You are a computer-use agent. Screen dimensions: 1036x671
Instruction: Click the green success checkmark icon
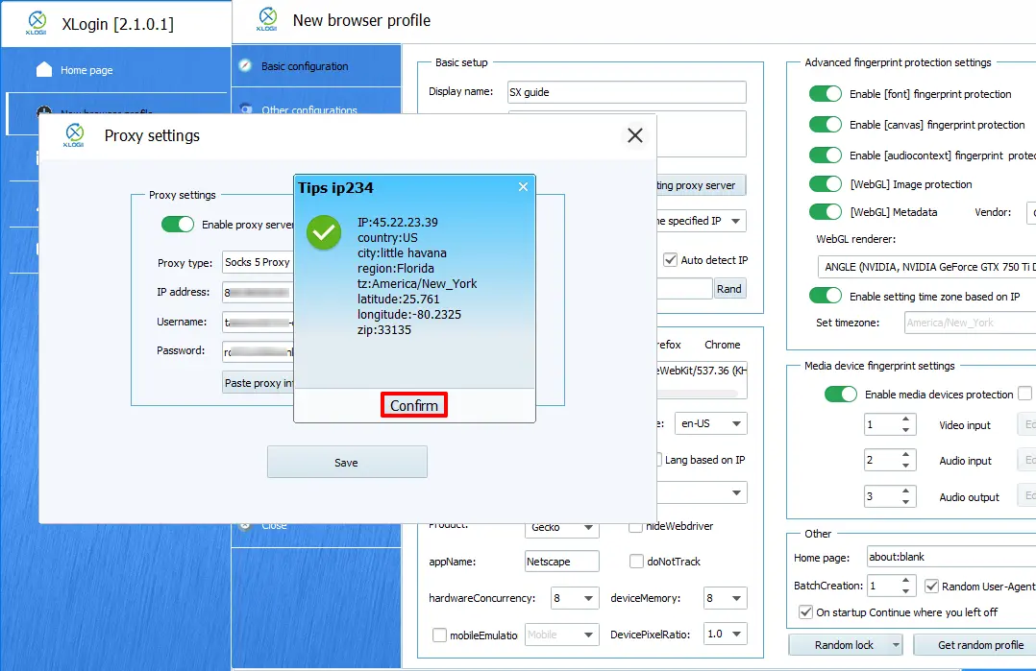(324, 233)
